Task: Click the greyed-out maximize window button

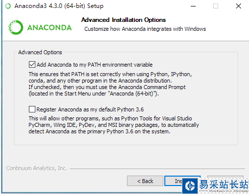Action: tap(216, 6)
